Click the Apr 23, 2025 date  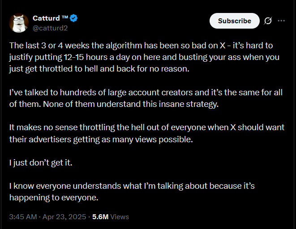(x=64, y=217)
